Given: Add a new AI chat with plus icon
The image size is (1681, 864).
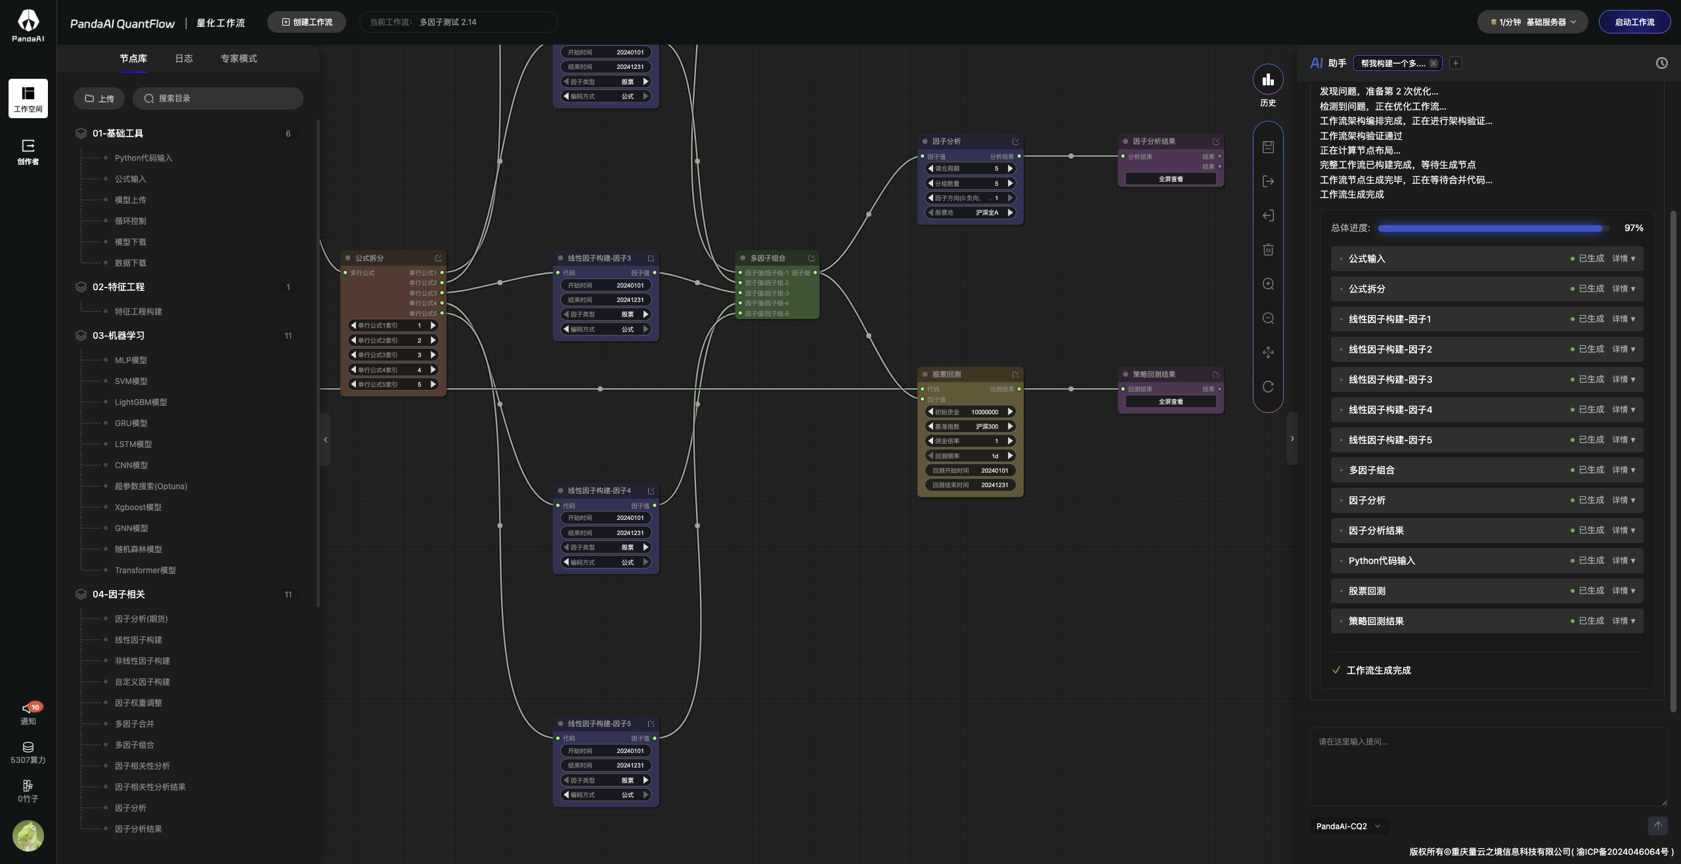Looking at the screenshot, I should click(x=1456, y=63).
